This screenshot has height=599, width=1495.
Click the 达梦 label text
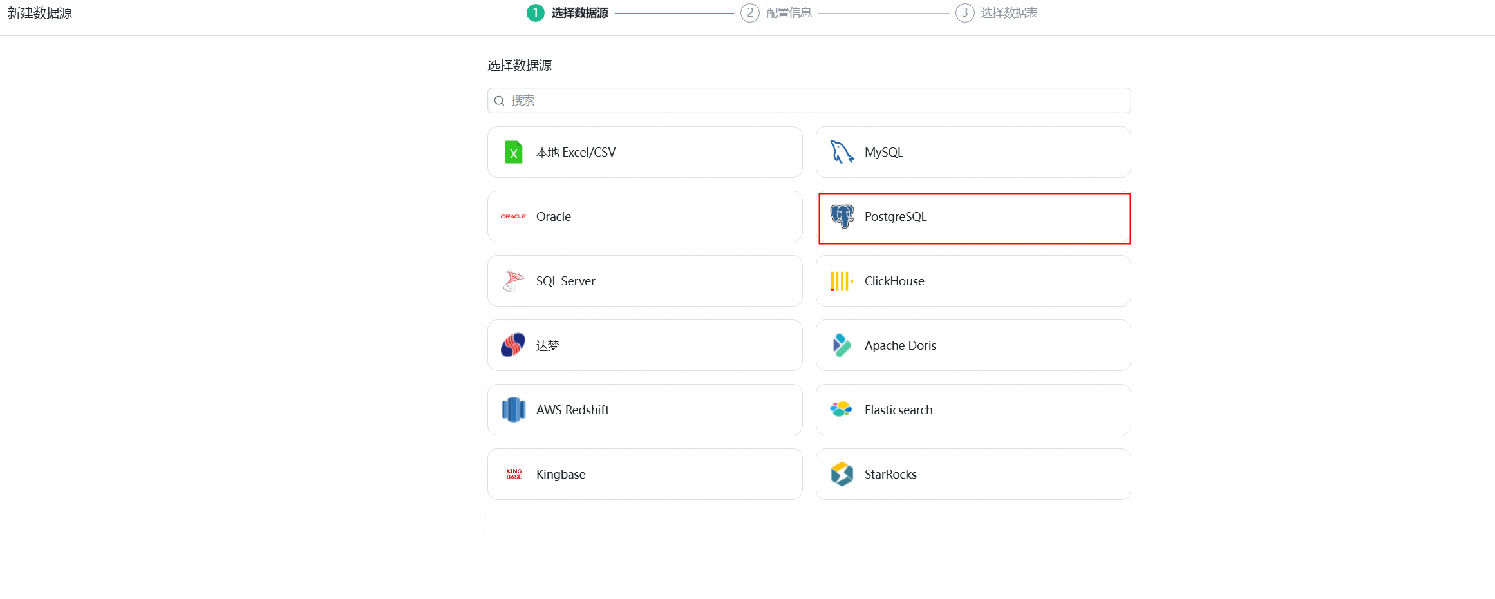click(548, 345)
